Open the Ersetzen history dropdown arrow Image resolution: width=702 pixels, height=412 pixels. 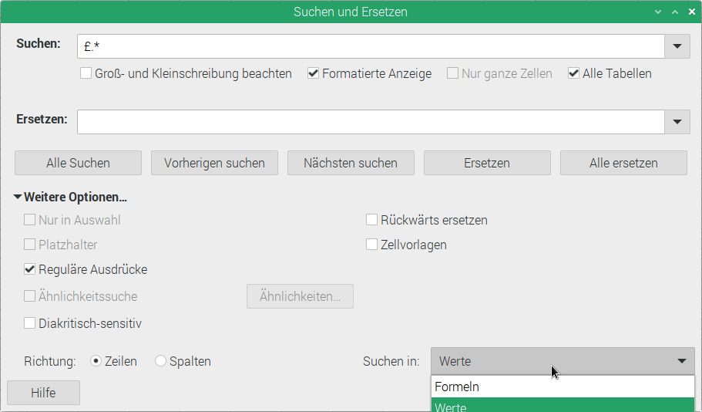click(x=677, y=121)
